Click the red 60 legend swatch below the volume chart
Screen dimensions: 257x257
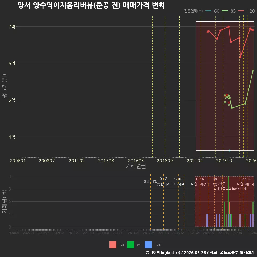tap(113, 245)
